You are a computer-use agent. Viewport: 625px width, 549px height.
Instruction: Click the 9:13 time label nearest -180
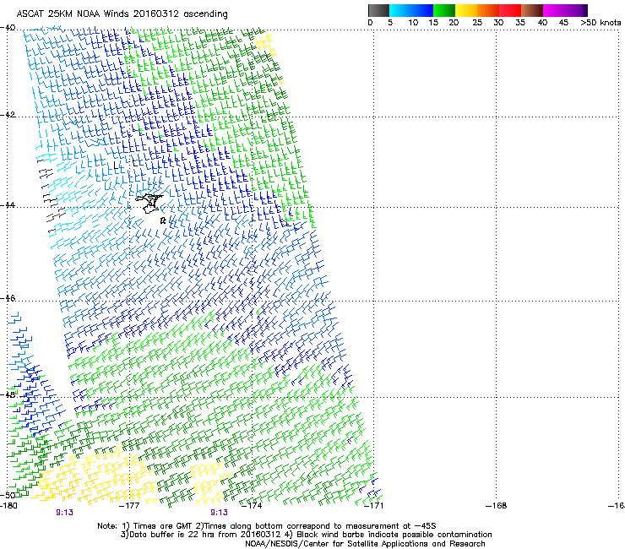(x=64, y=513)
